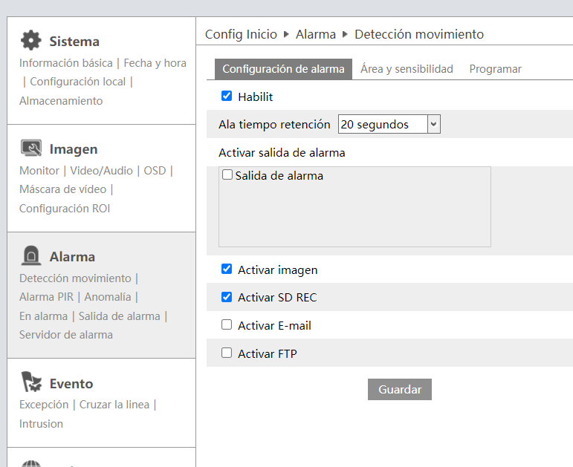573x467 pixels.
Task: Uncheck the Habilit checkbox
Action: (227, 96)
